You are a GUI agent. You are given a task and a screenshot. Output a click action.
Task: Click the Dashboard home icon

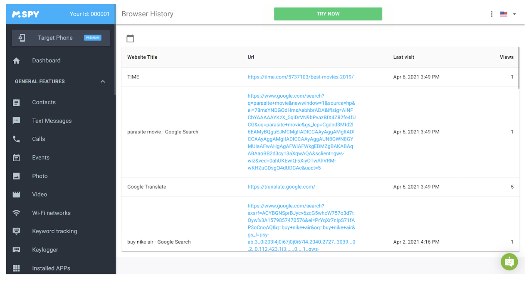[16, 61]
